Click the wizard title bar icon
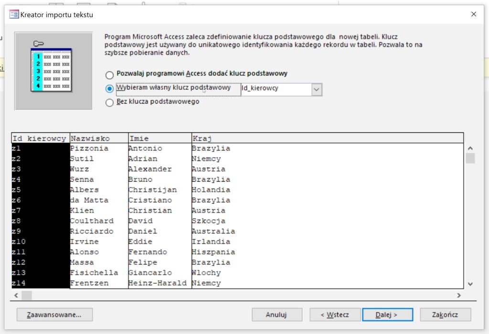The height and width of the screenshot is (334, 489). tap(14, 14)
